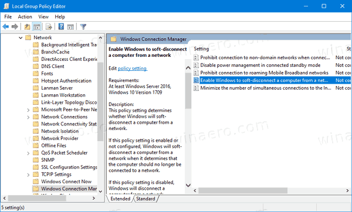Select Windows Connection Manager tree item
Image resolution: width=352 pixels, height=212 pixels.
click(69, 189)
